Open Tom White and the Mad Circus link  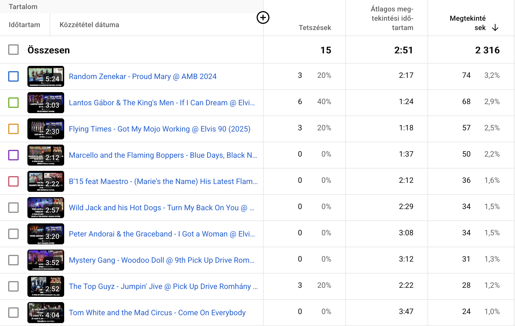tap(157, 313)
